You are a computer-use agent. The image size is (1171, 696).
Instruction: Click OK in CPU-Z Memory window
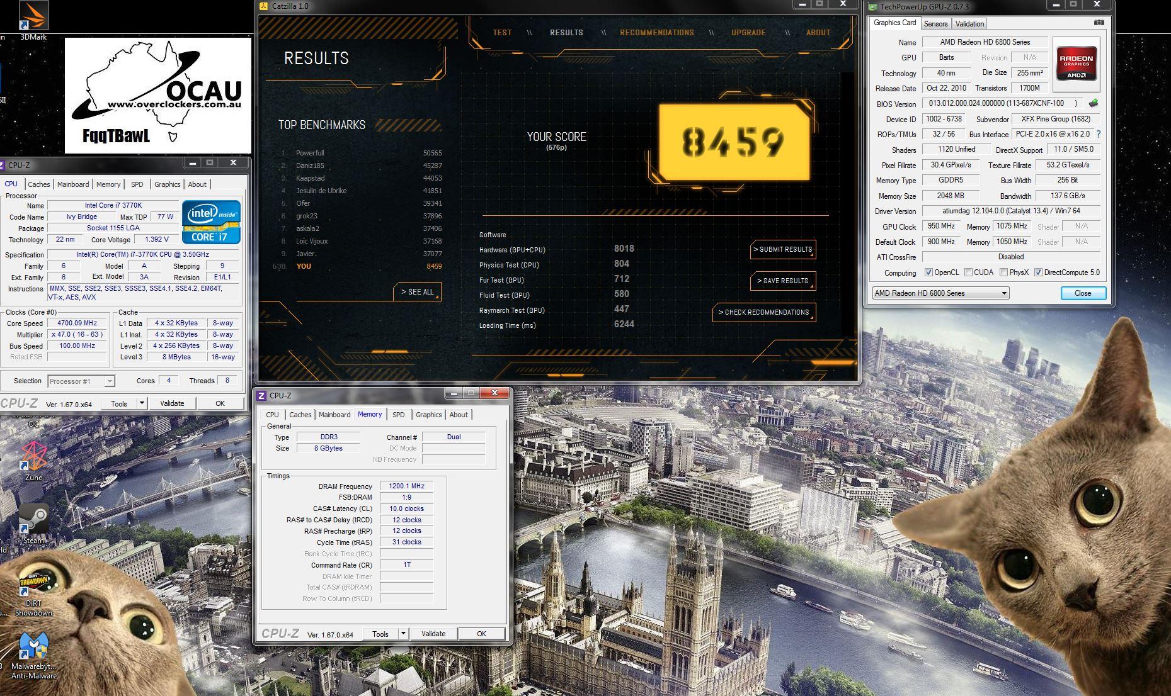pos(481,634)
